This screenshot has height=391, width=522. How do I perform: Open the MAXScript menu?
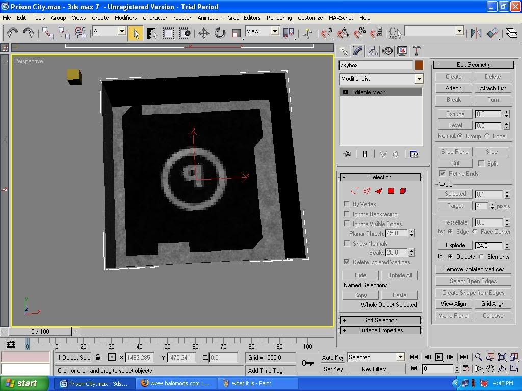[x=341, y=18]
